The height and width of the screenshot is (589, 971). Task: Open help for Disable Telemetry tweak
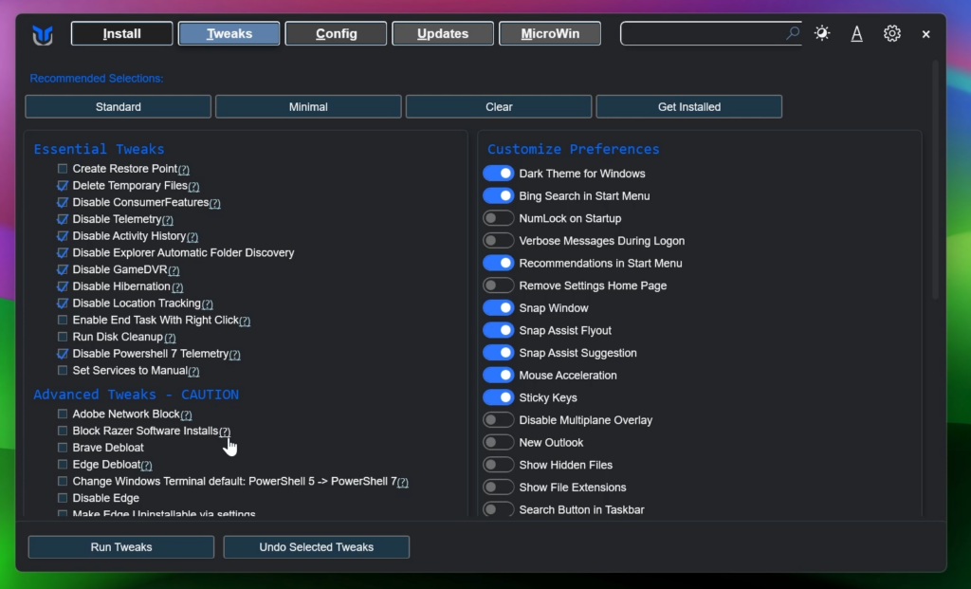point(168,220)
